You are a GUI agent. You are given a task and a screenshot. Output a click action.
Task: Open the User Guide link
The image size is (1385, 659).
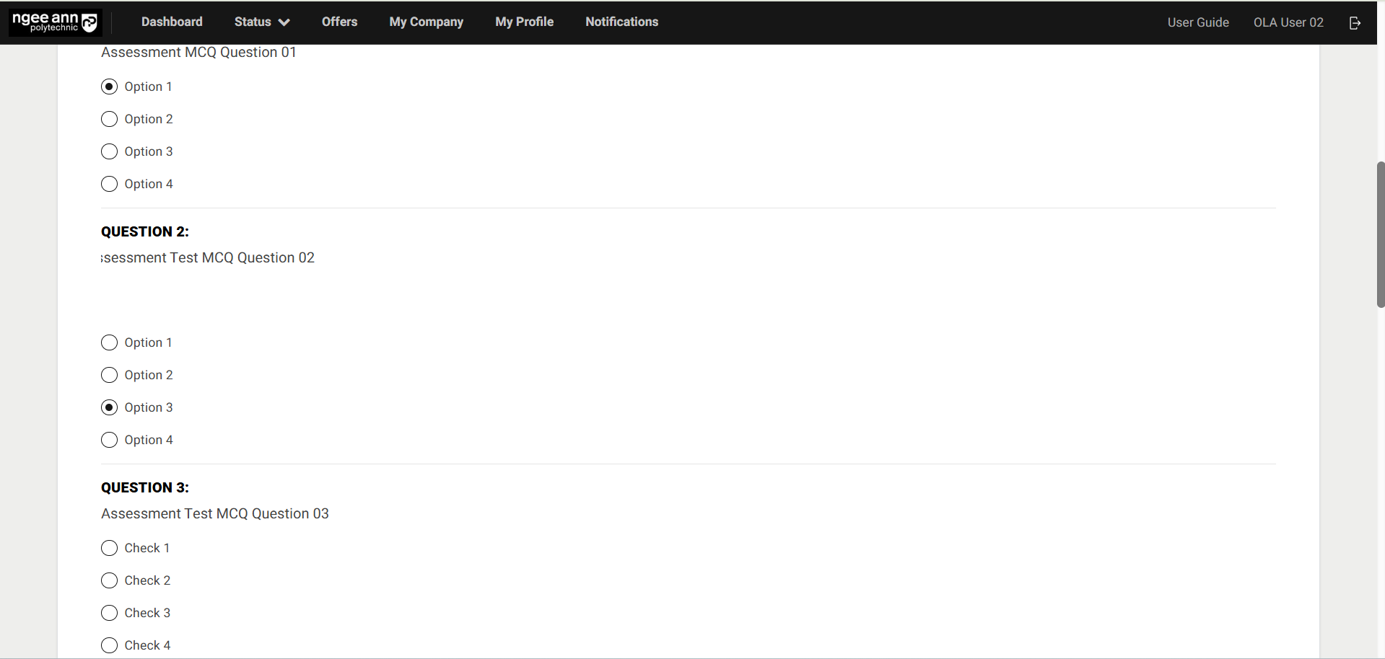pos(1197,23)
